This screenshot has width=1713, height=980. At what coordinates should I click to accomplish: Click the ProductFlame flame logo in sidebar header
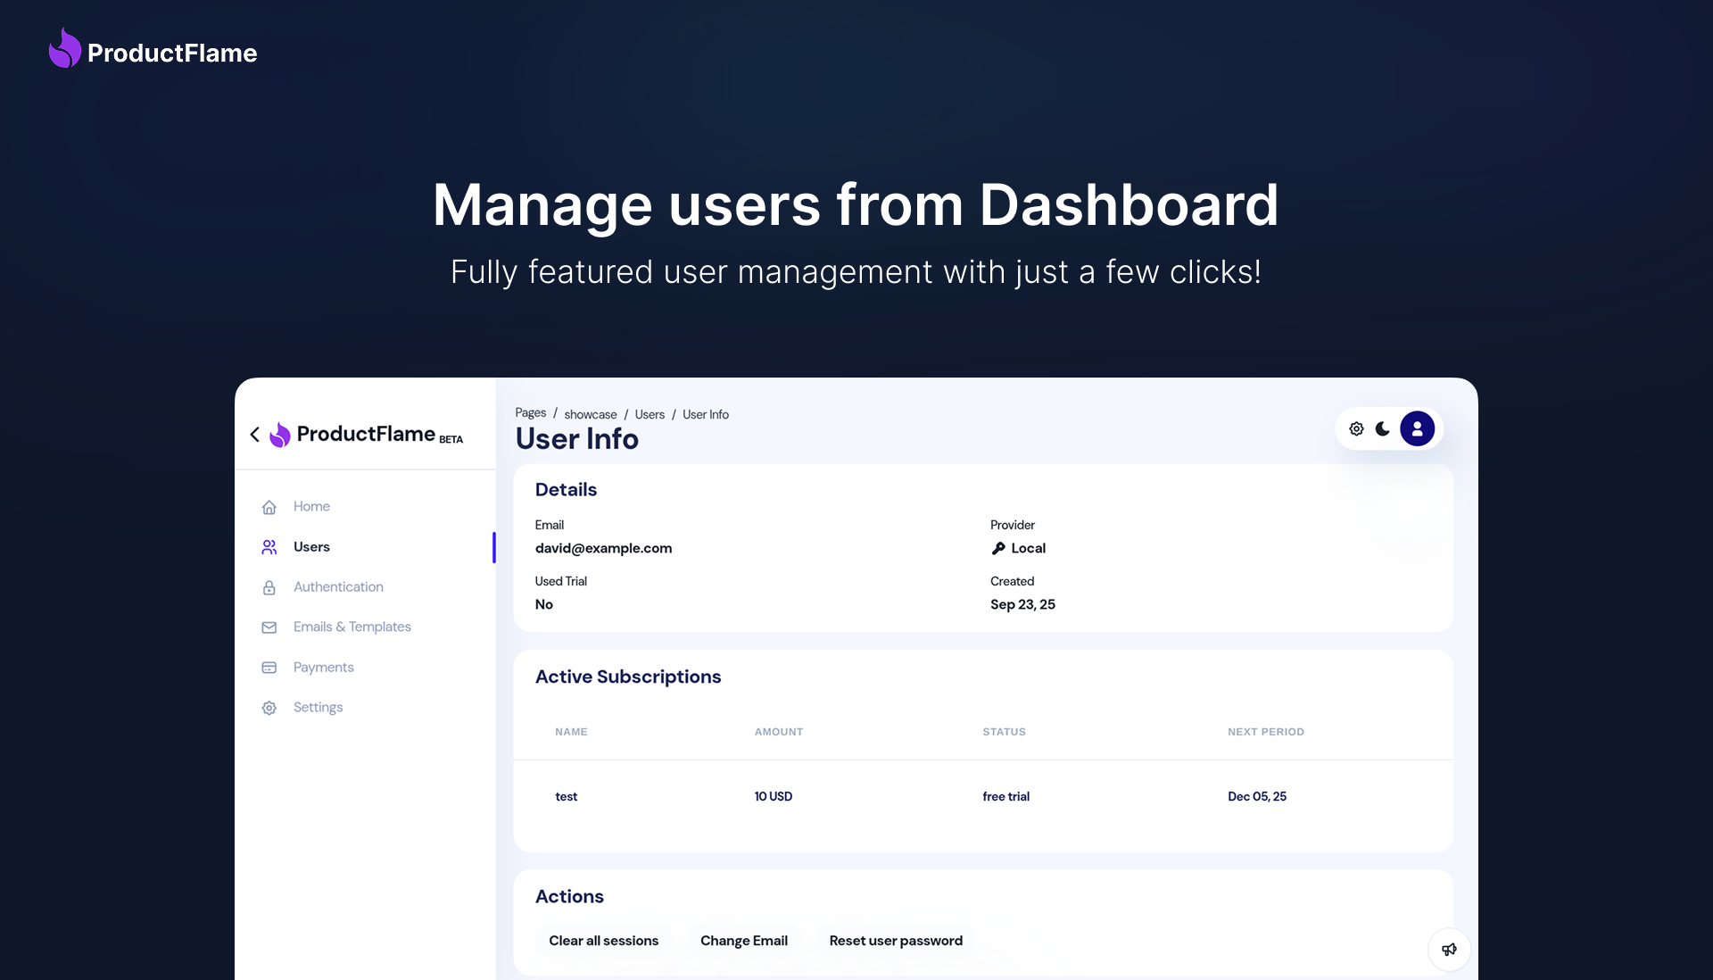click(x=280, y=435)
